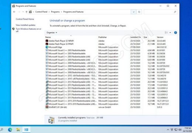Open help with the question mark icon
192x133 pixels.
coord(176,33)
